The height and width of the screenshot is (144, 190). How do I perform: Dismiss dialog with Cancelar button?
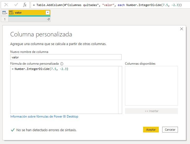pyautogui.click(x=170, y=130)
